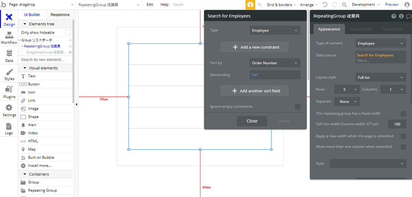This screenshot has height=197, width=412.
Task: Select the Button visual element
Action: pyautogui.click(x=46, y=84)
